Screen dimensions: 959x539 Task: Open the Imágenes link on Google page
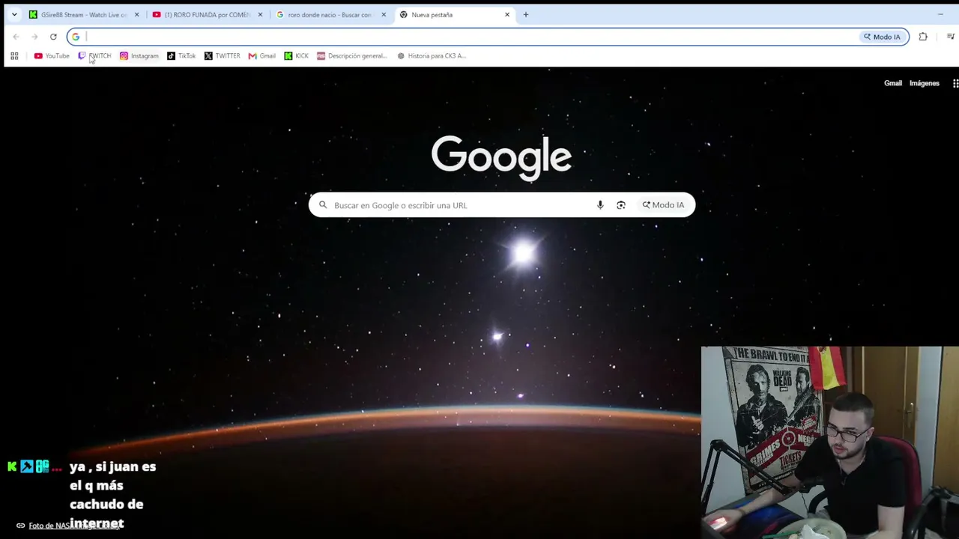(925, 83)
